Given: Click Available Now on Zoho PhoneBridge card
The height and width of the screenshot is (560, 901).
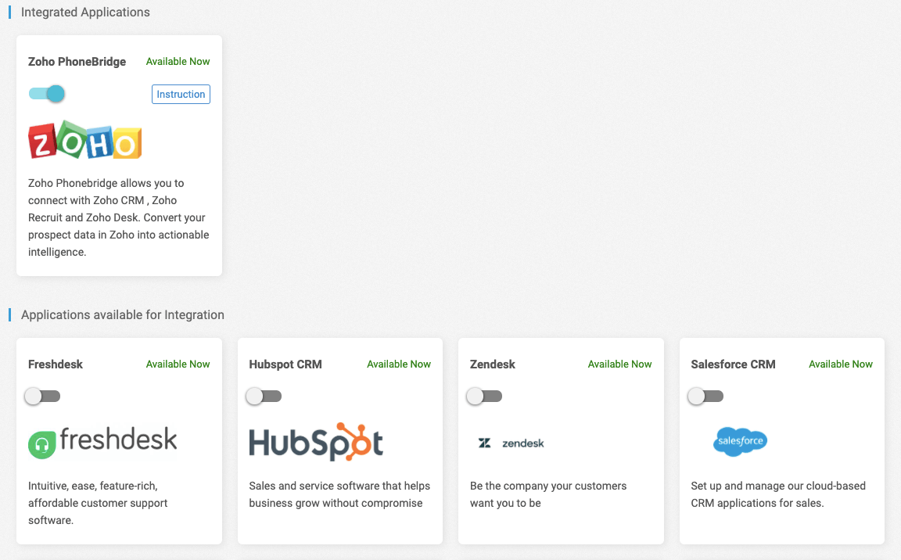Looking at the screenshot, I should pos(178,62).
